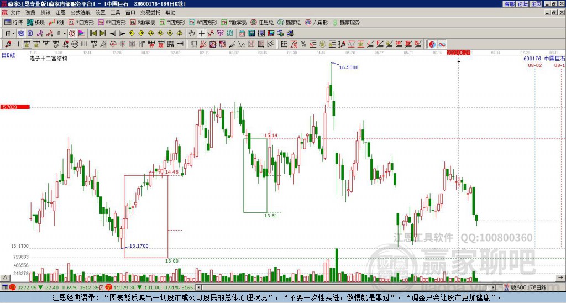
Task: Open the P四方形 tool
Action: point(81,22)
